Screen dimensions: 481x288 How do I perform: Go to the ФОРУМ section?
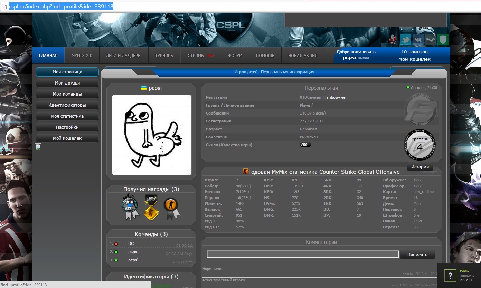pyautogui.click(x=235, y=56)
